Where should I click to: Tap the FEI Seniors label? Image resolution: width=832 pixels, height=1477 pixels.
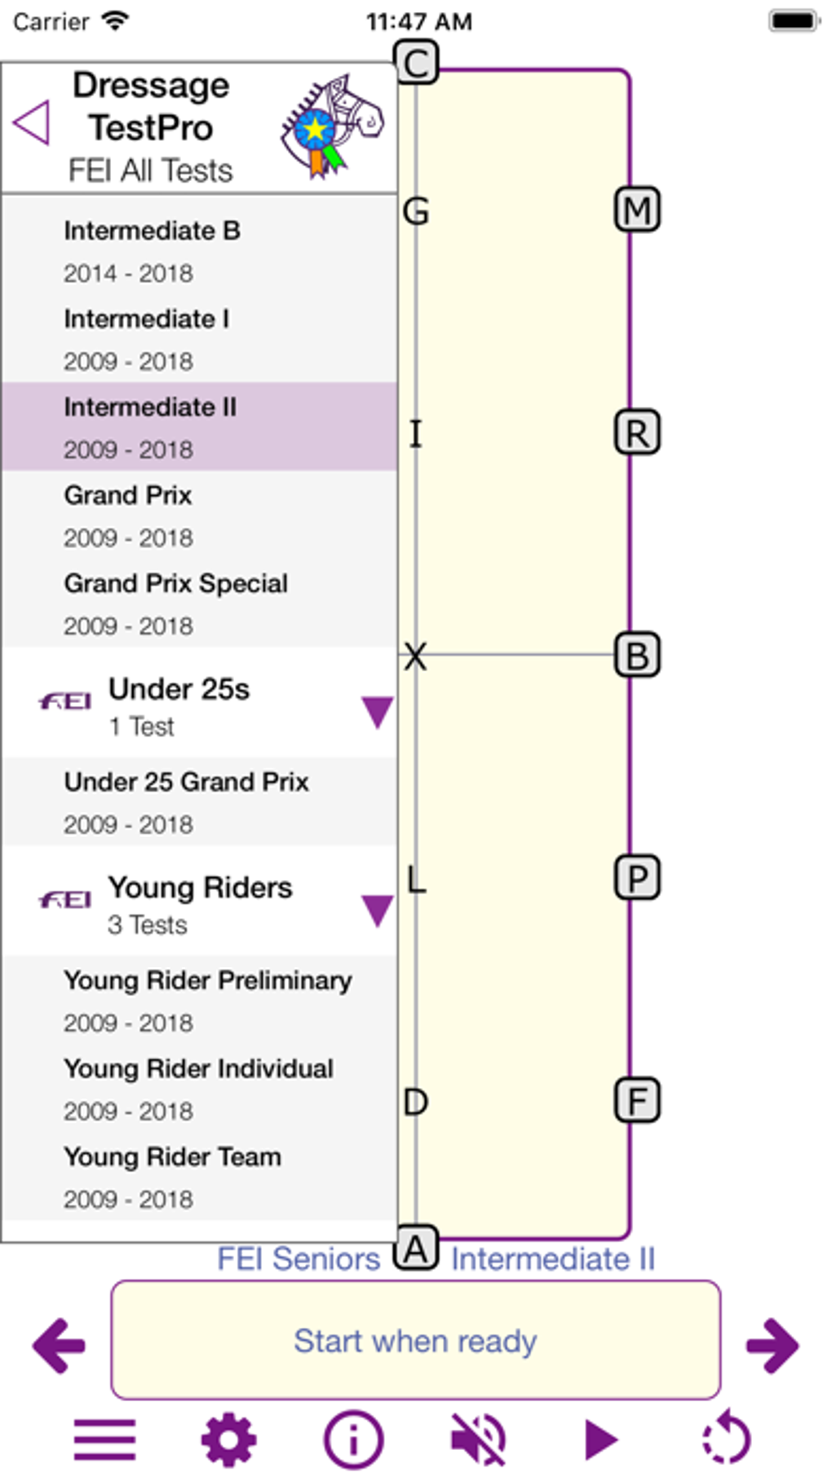[299, 1259]
